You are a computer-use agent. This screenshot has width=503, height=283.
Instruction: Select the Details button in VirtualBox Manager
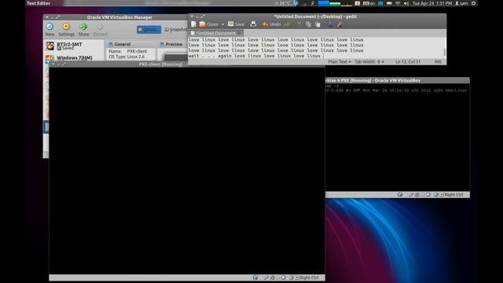point(149,30)
